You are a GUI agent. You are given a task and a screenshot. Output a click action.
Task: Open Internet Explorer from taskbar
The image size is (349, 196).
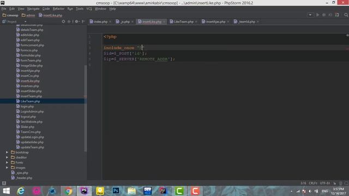[21, 191]
